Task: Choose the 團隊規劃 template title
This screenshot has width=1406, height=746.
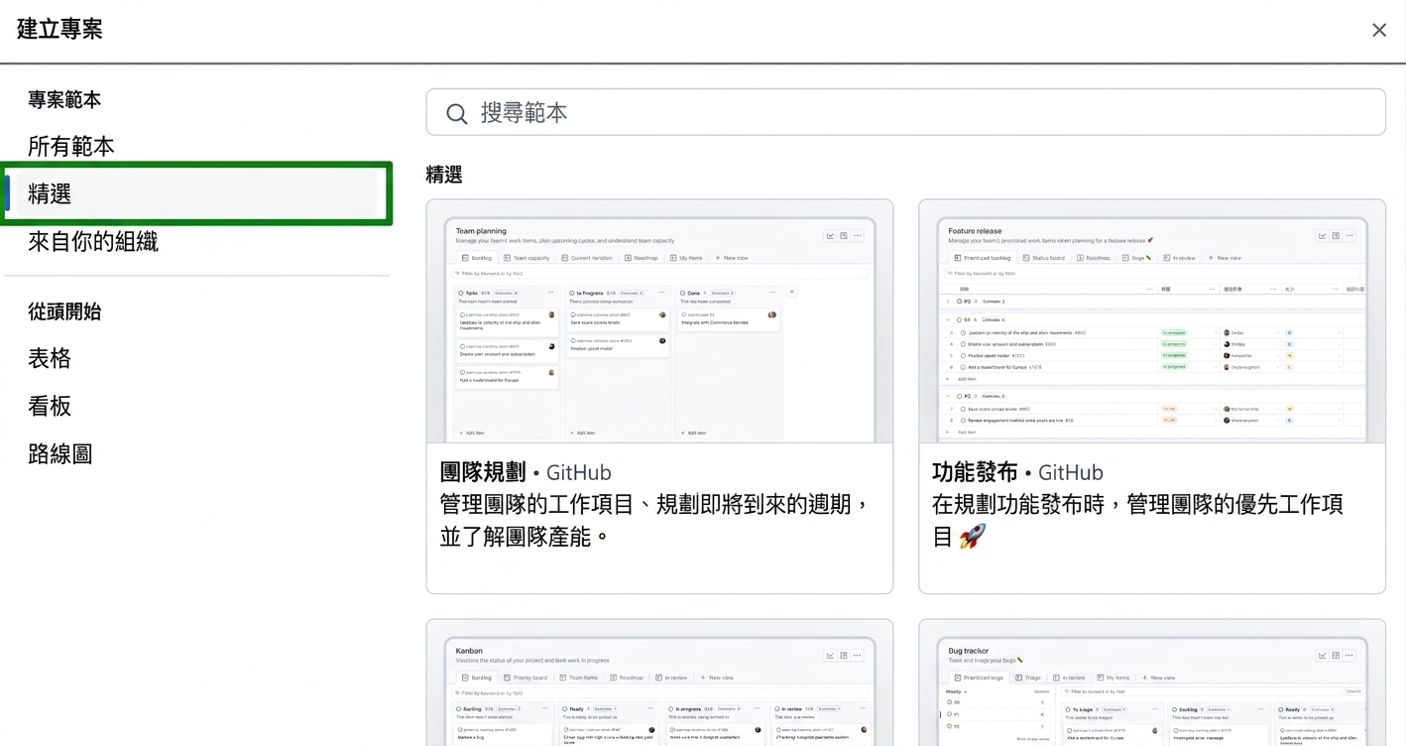Action: pos(483,472)
